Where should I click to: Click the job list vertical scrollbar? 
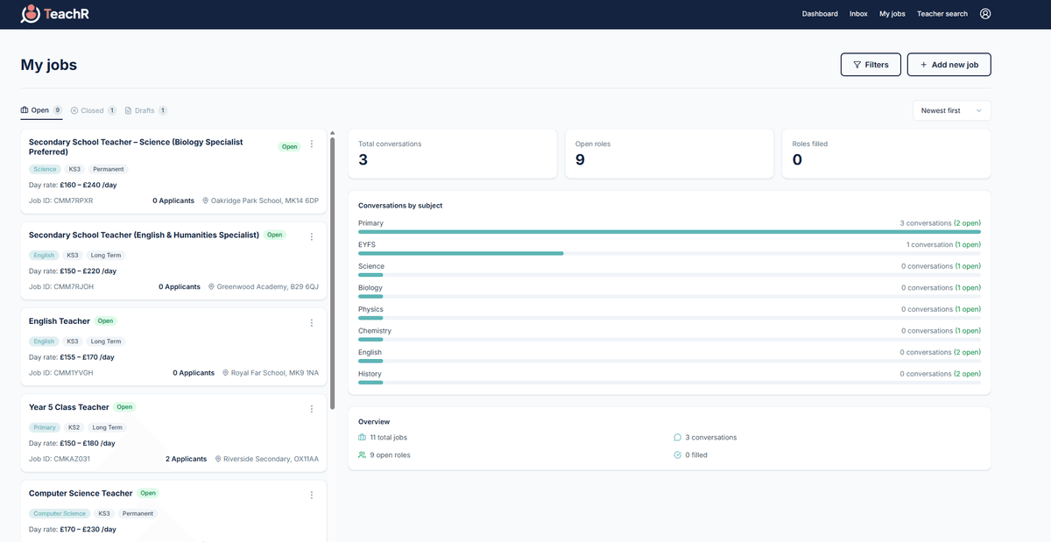tap(332, 271)
